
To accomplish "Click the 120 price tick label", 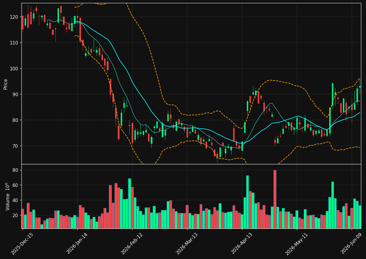I will 15,17.
